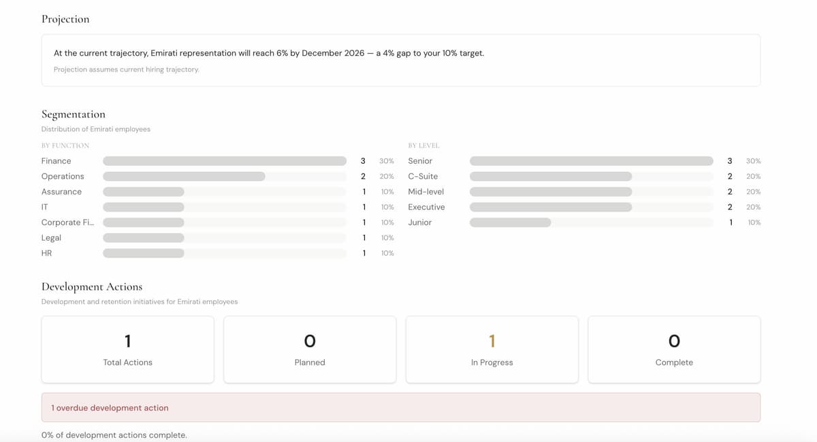The height and width of the screenshot is (442, 817).
Task: Click the Junior 10% value
Action: 754,222
